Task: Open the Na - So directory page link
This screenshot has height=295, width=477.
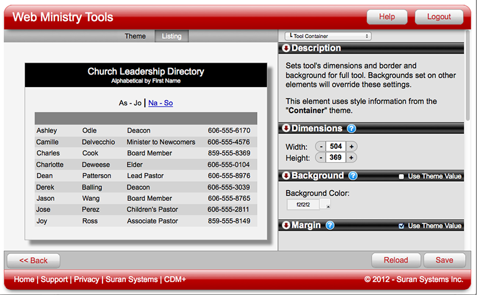Action: (160, 103)
